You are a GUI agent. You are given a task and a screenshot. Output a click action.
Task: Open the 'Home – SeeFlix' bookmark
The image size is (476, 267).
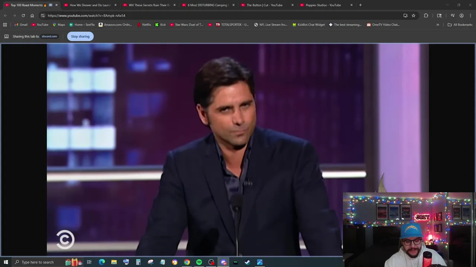[x=82, y=25]
